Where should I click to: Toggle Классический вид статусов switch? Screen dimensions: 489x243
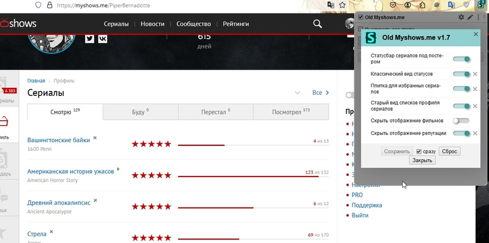click(x=461, y=74)
